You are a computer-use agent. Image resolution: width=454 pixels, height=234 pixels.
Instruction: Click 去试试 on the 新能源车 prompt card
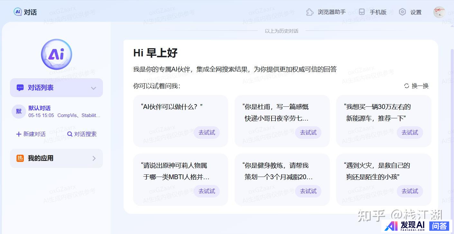[x=410, y=133]
